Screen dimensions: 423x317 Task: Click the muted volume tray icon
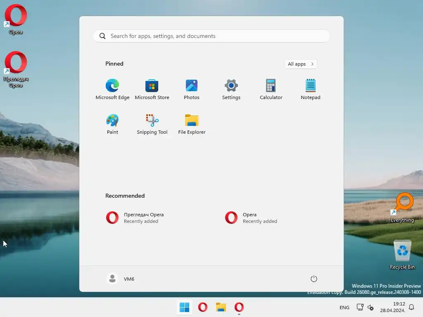pos(371,307)
